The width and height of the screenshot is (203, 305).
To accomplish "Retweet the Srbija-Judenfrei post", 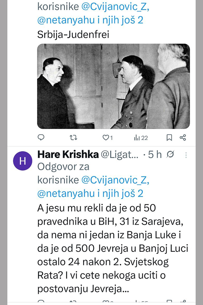I will click(x=73, y=138).
